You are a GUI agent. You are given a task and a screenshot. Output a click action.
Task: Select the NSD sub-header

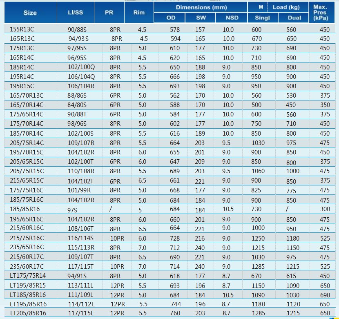point(232,18)
